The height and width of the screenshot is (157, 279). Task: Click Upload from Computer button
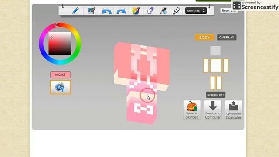(x=234, y=110)
